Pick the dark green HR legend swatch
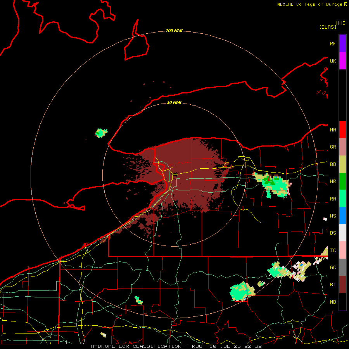 [x=342, y=181]
